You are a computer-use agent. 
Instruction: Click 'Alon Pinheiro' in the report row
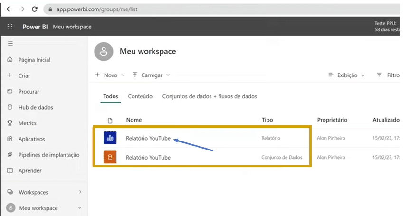331,138
